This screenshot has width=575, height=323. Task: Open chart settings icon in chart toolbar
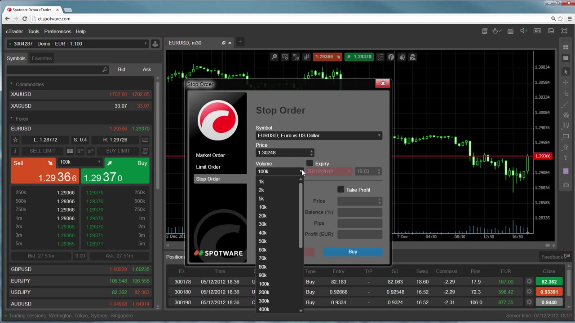click(285, 57)
